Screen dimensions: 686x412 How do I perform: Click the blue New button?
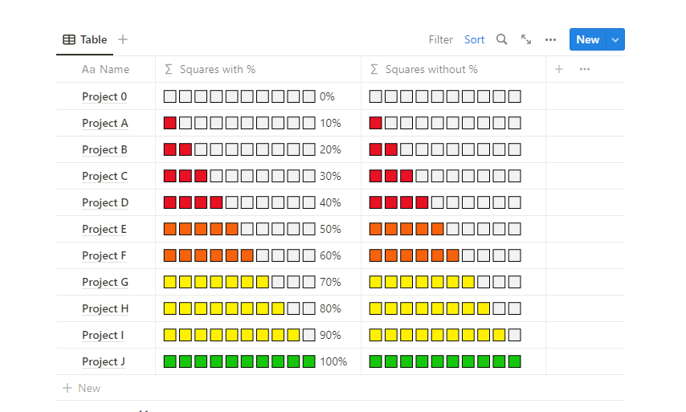point(587,39)
